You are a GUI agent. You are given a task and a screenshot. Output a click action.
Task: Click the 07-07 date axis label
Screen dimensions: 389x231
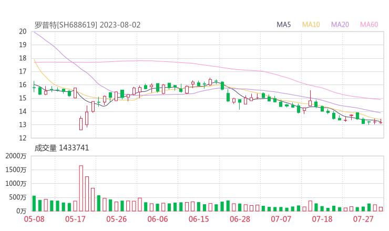coord(281,219)
